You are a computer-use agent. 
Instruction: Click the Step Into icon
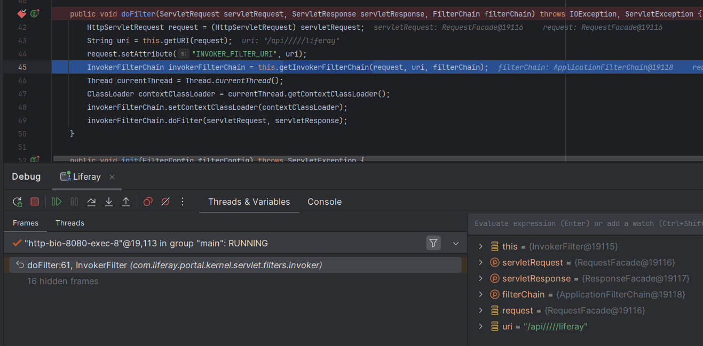[x=109, y=202]
